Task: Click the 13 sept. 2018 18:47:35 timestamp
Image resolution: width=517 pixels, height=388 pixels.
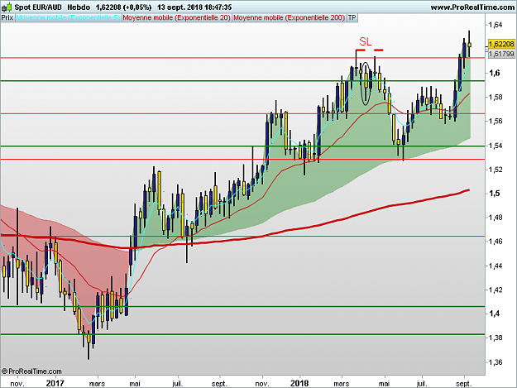Action: click(x=194, y=7)
